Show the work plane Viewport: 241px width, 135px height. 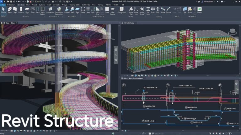(190, 10)
